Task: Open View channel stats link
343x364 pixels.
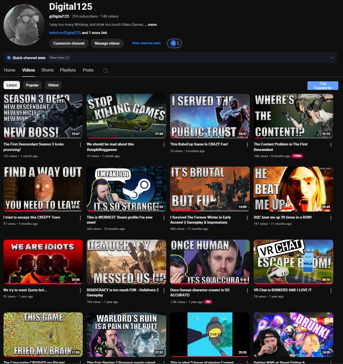Action: pyautogui.click(x=146, y=43)
